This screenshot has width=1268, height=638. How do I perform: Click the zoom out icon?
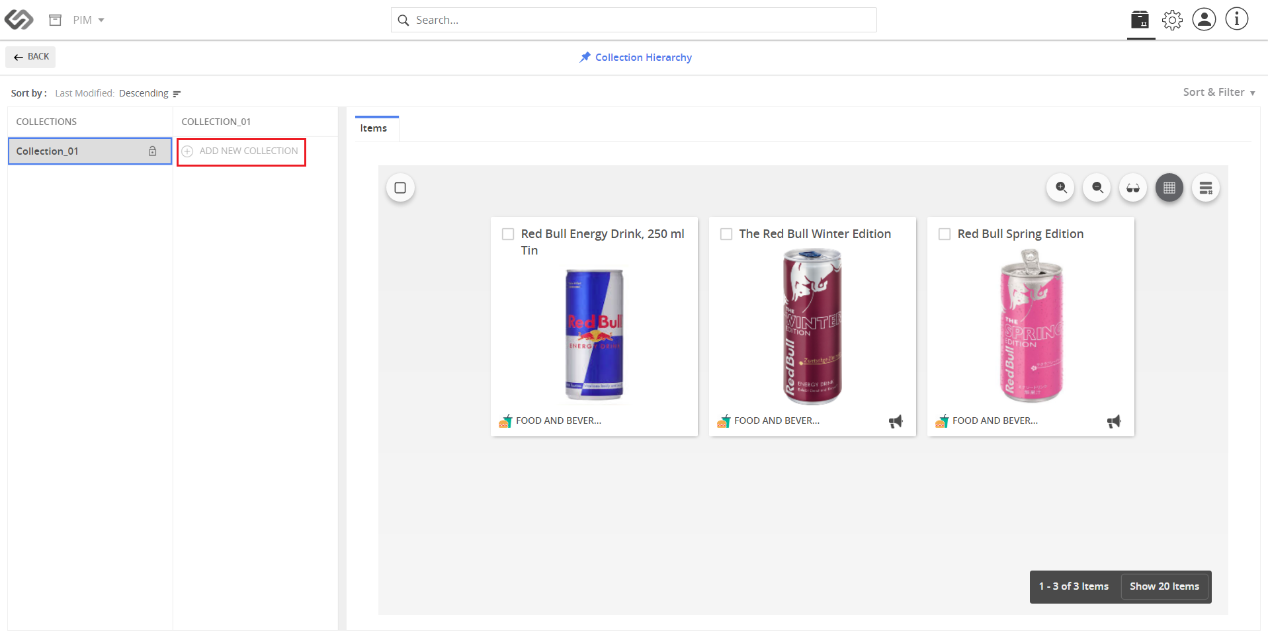[1097, 188]
